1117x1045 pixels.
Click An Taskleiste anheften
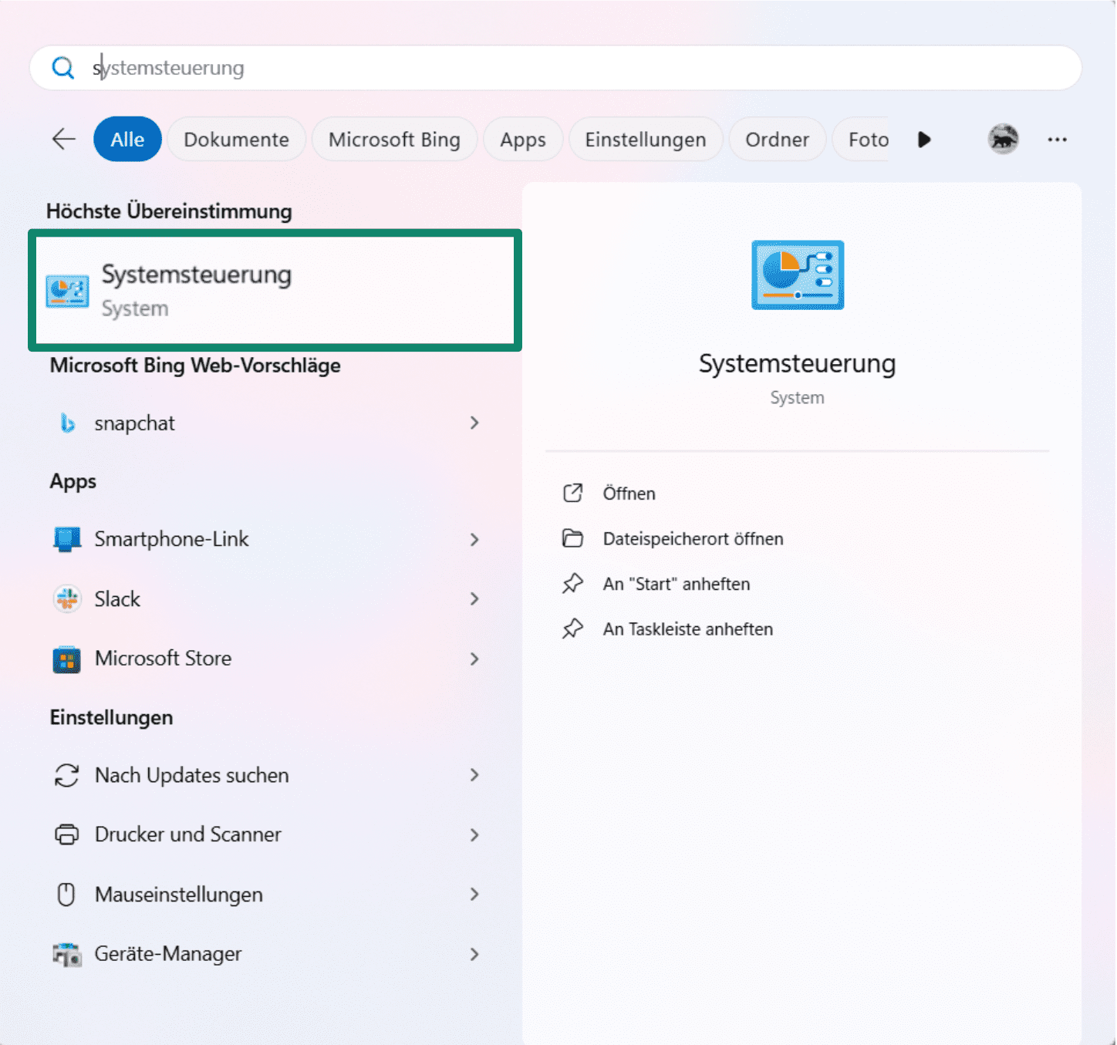pos(687,629)
